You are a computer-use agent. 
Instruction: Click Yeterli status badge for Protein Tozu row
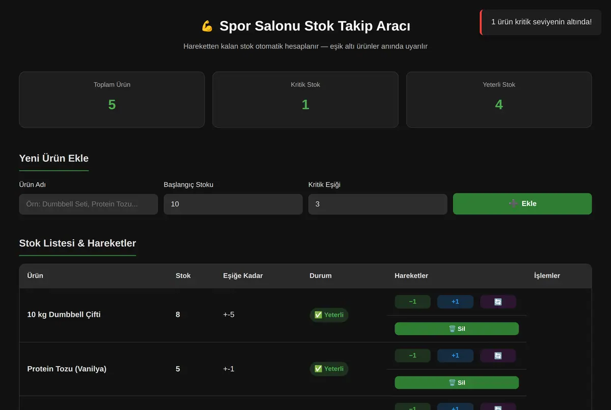pos(329,369)
